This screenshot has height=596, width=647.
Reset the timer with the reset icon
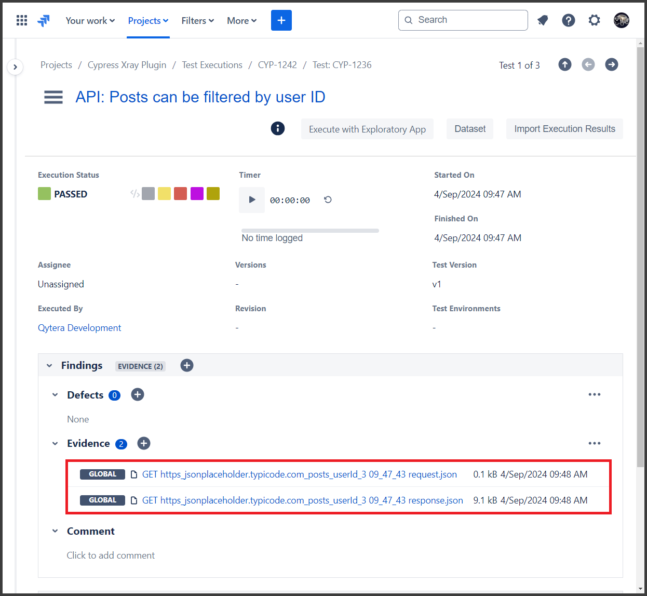(x=328, y=200)
